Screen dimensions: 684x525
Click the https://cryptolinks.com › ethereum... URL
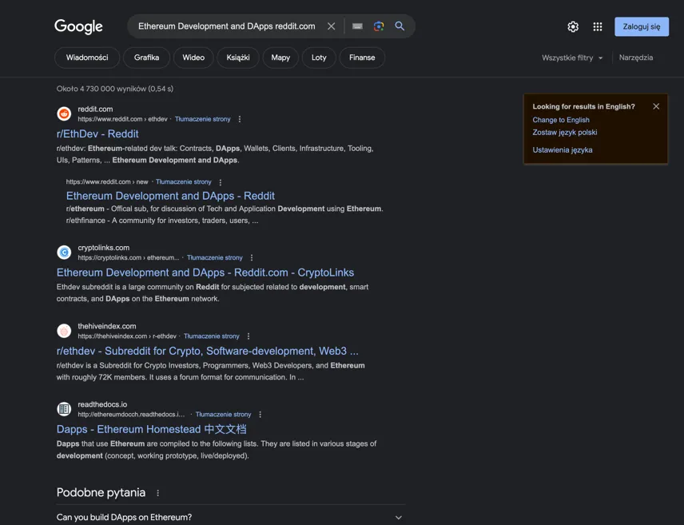pos(129,258)
